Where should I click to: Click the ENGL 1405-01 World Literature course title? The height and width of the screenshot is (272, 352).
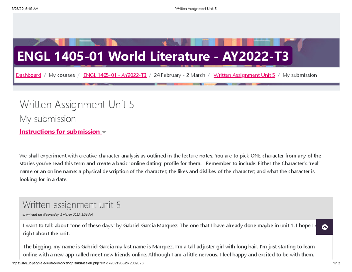pos(153,56)
